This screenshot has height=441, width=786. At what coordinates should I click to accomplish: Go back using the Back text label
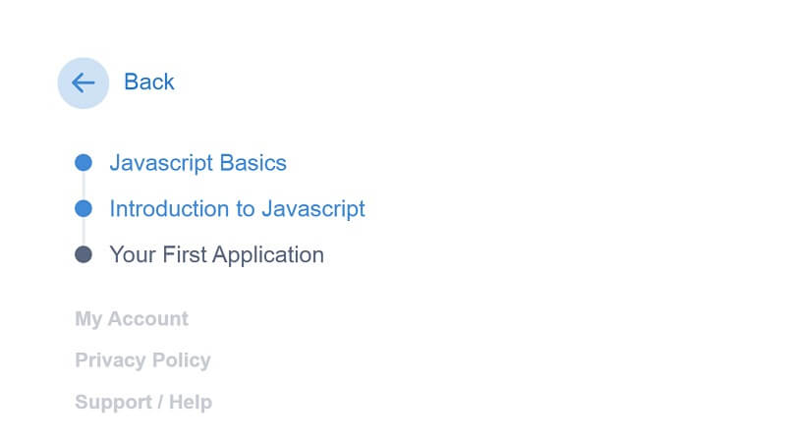click(x=149, y=82)
